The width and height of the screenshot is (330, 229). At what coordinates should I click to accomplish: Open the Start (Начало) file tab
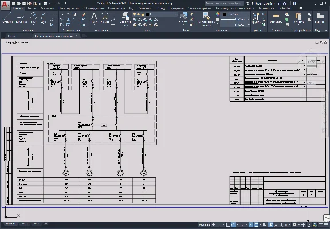13,36
